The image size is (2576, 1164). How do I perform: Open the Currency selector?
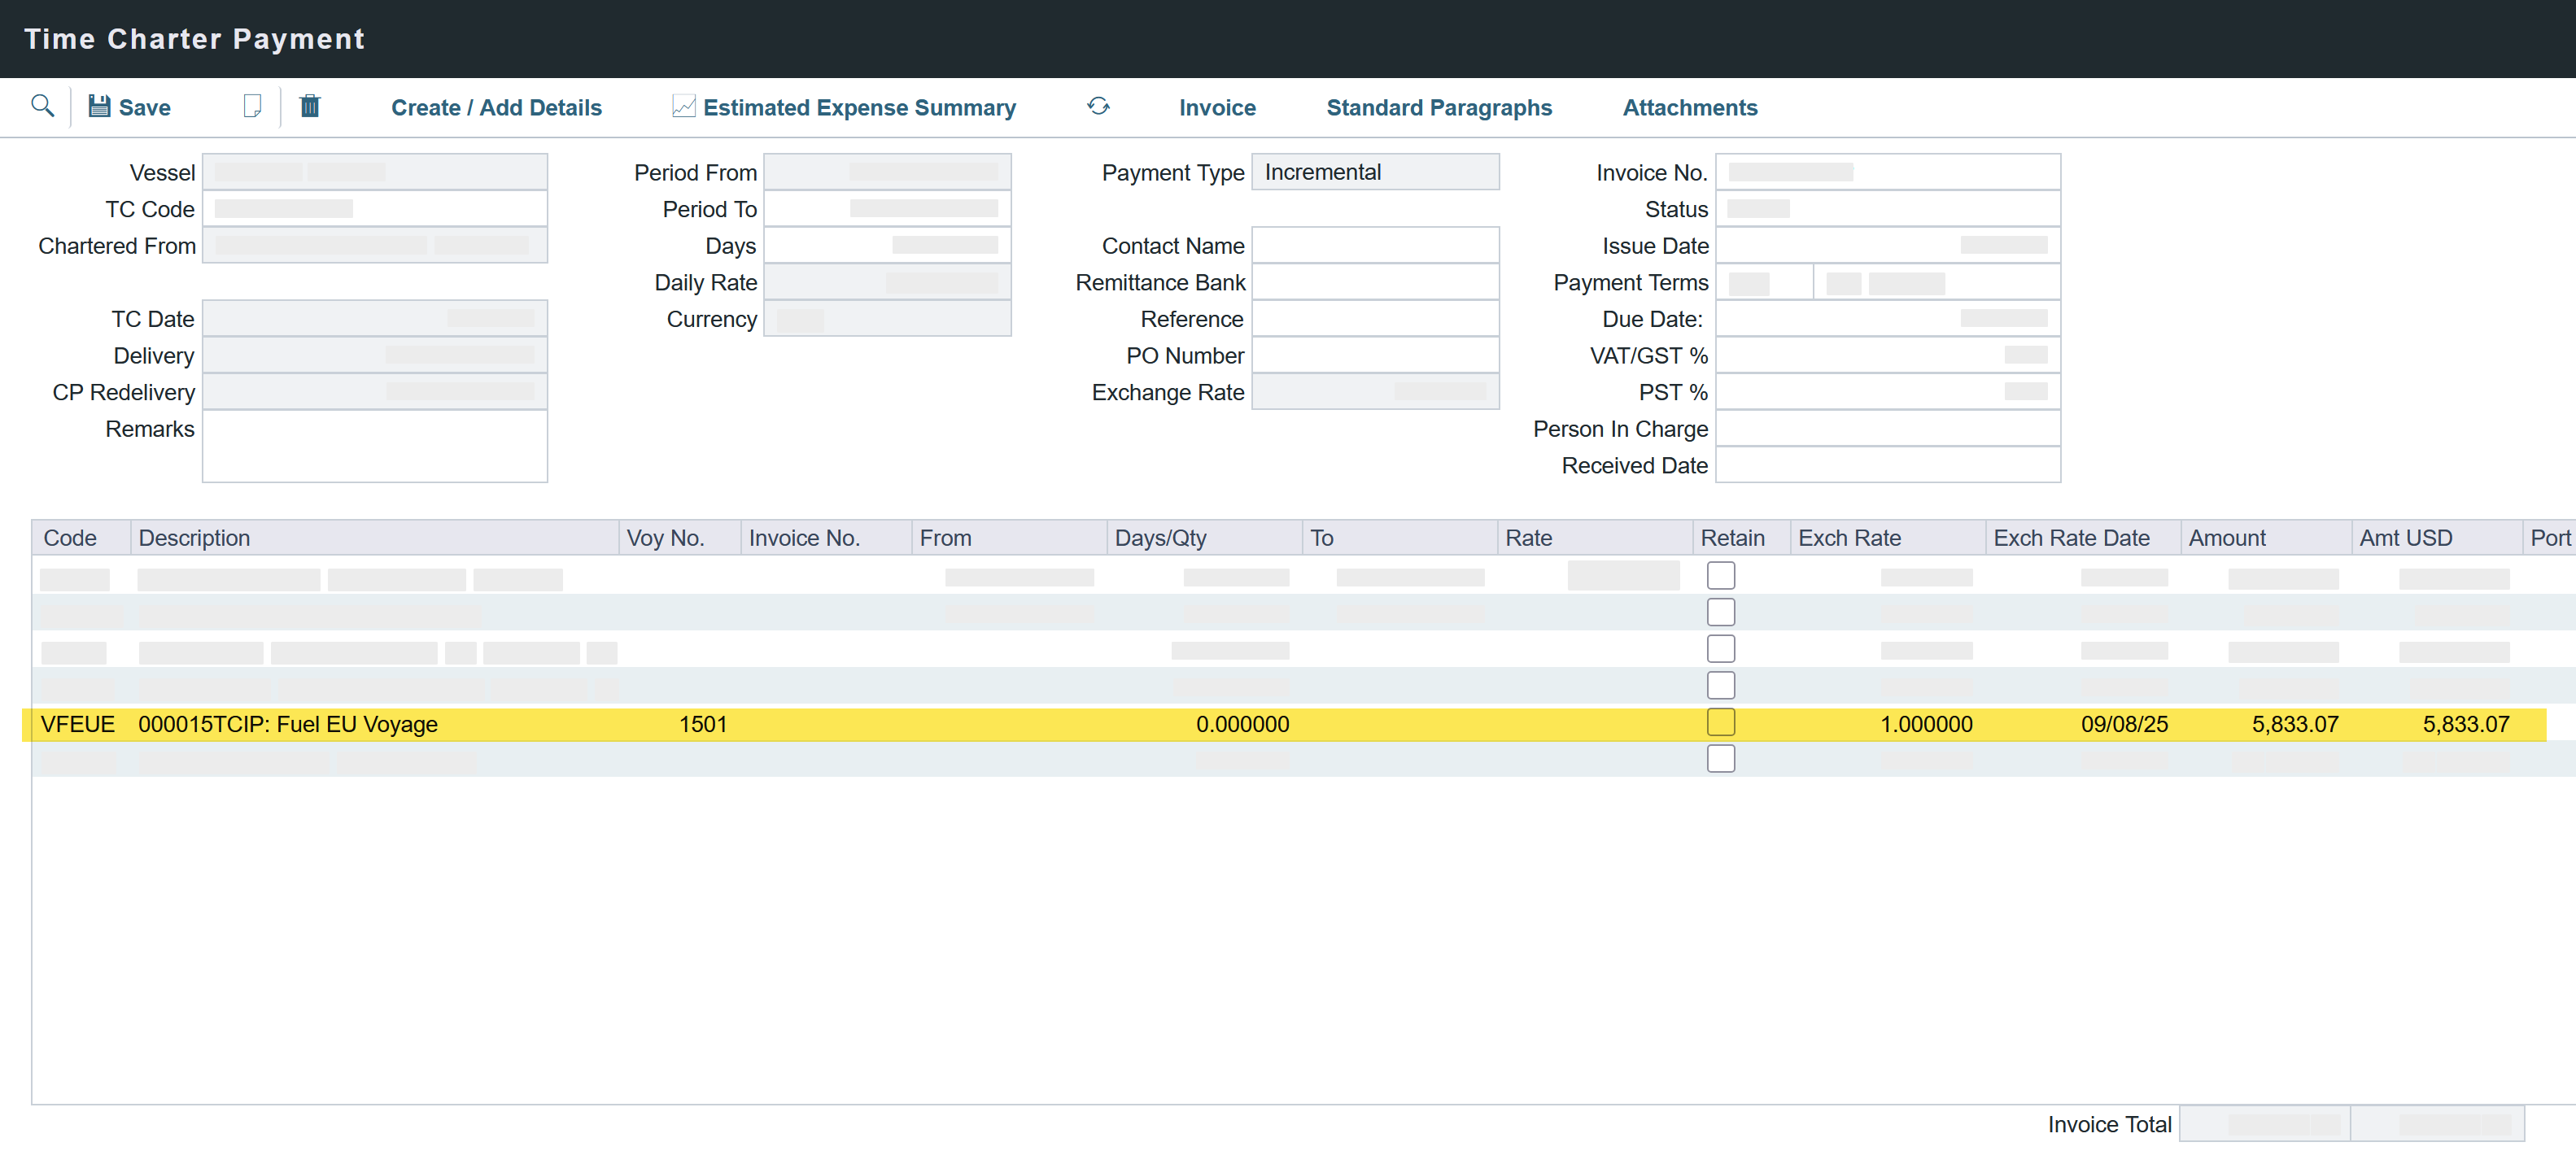click(888, 319)
